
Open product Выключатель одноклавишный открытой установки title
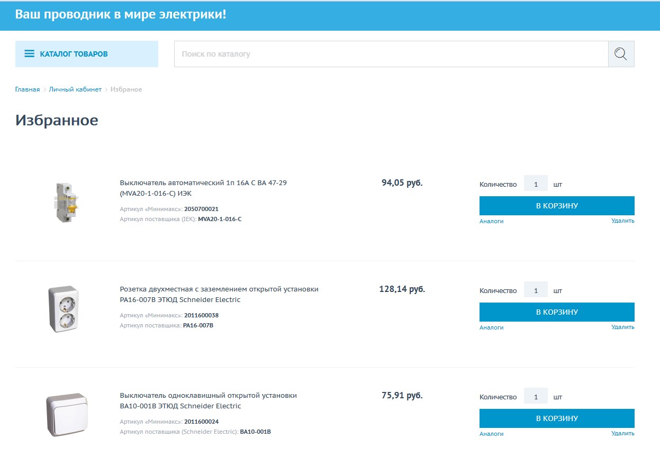208,400
